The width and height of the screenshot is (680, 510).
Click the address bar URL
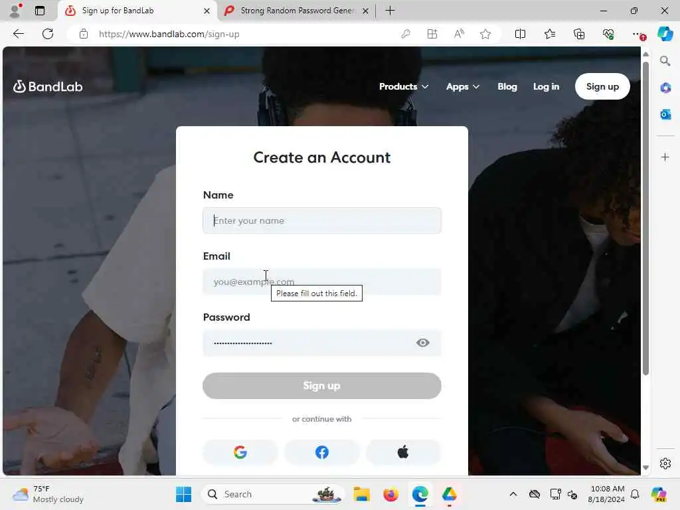pyautogui.click(x=169, y=35)
